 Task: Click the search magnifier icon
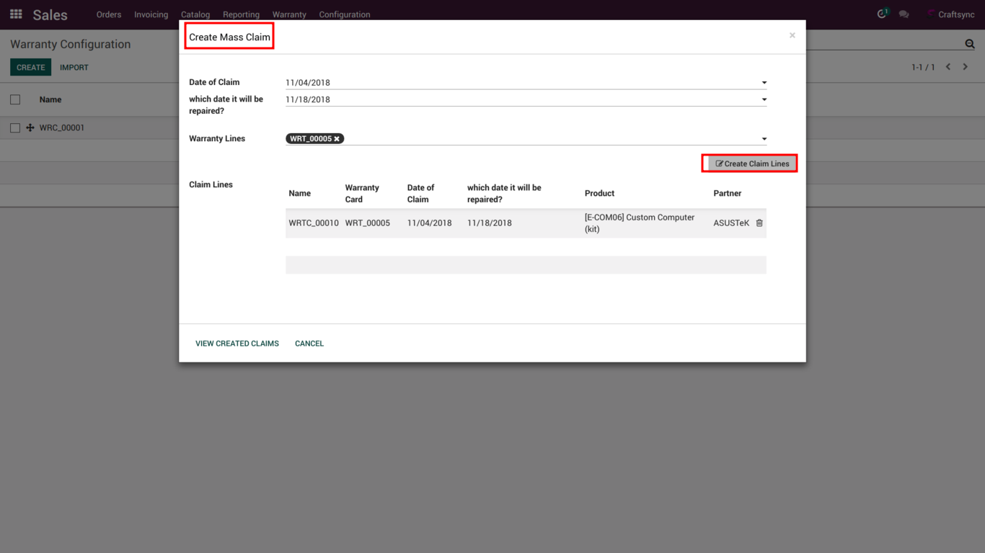click(x=970, y=44)
